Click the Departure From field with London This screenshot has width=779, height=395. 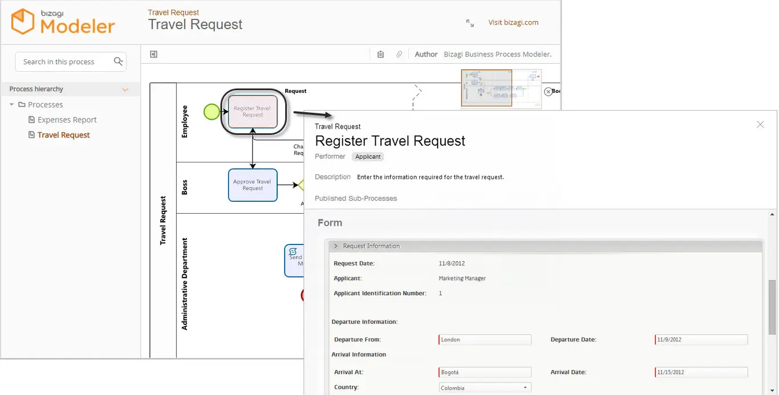[x=485, y=340]
